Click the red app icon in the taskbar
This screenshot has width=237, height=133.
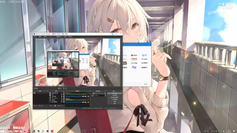click(52, 131)
